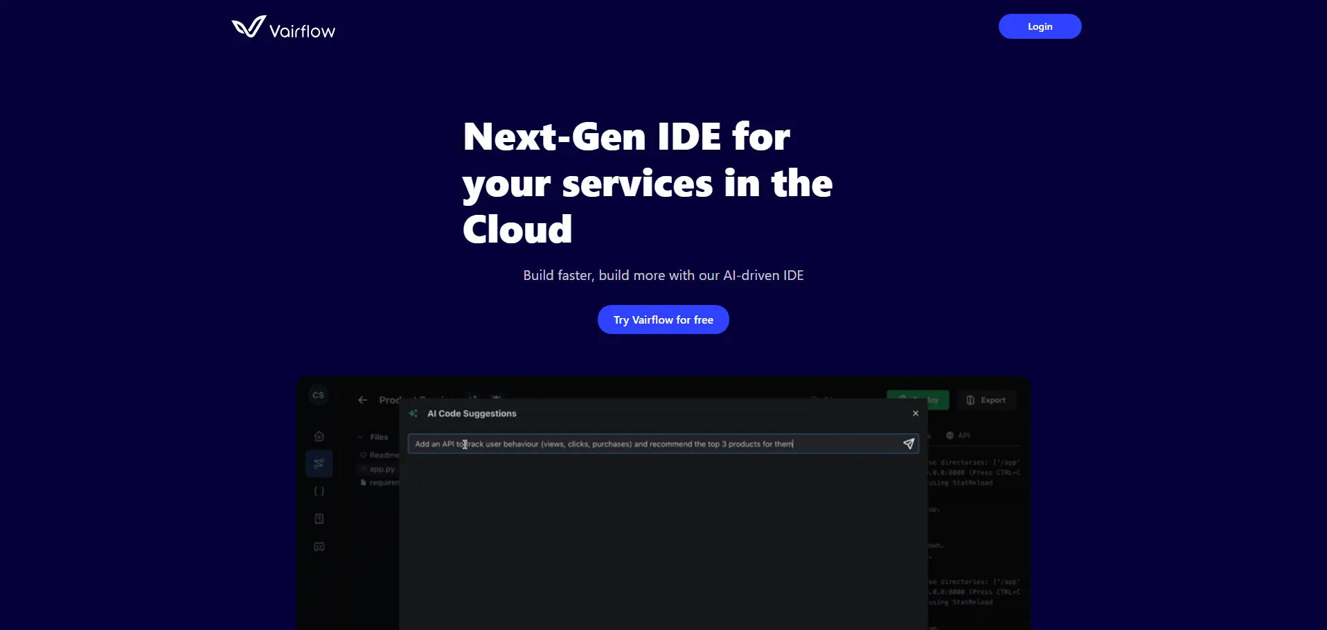Open the home icon in the sidebar
Screen dimensions: 1327x630
(319, 436)
